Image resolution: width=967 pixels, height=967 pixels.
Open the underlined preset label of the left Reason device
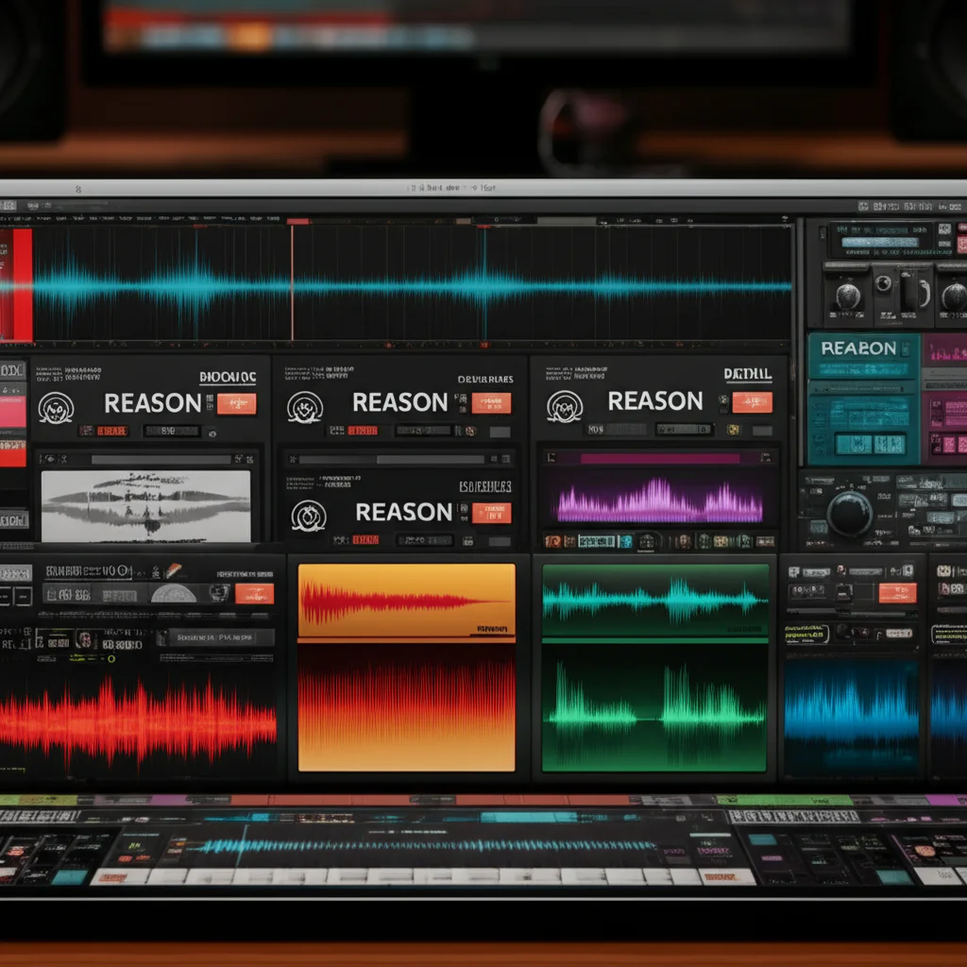coord(228,378)
